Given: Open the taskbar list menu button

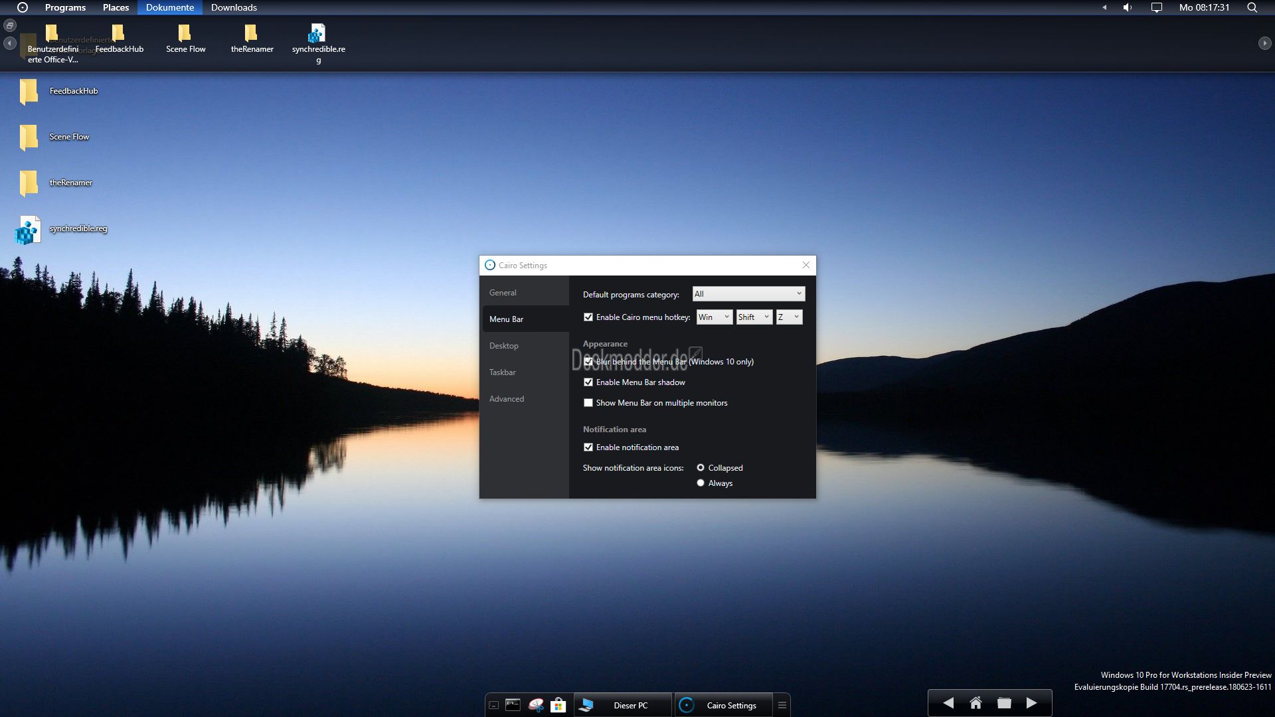Looking at the screenshot, I should point(782,705).
